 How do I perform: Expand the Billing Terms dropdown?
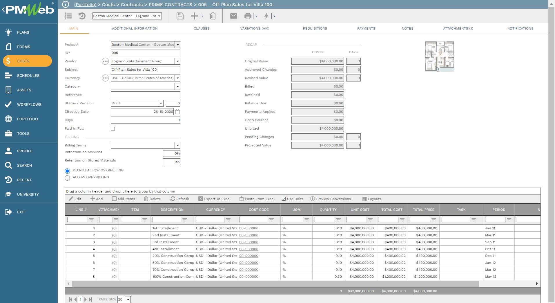tap(178, 145)
